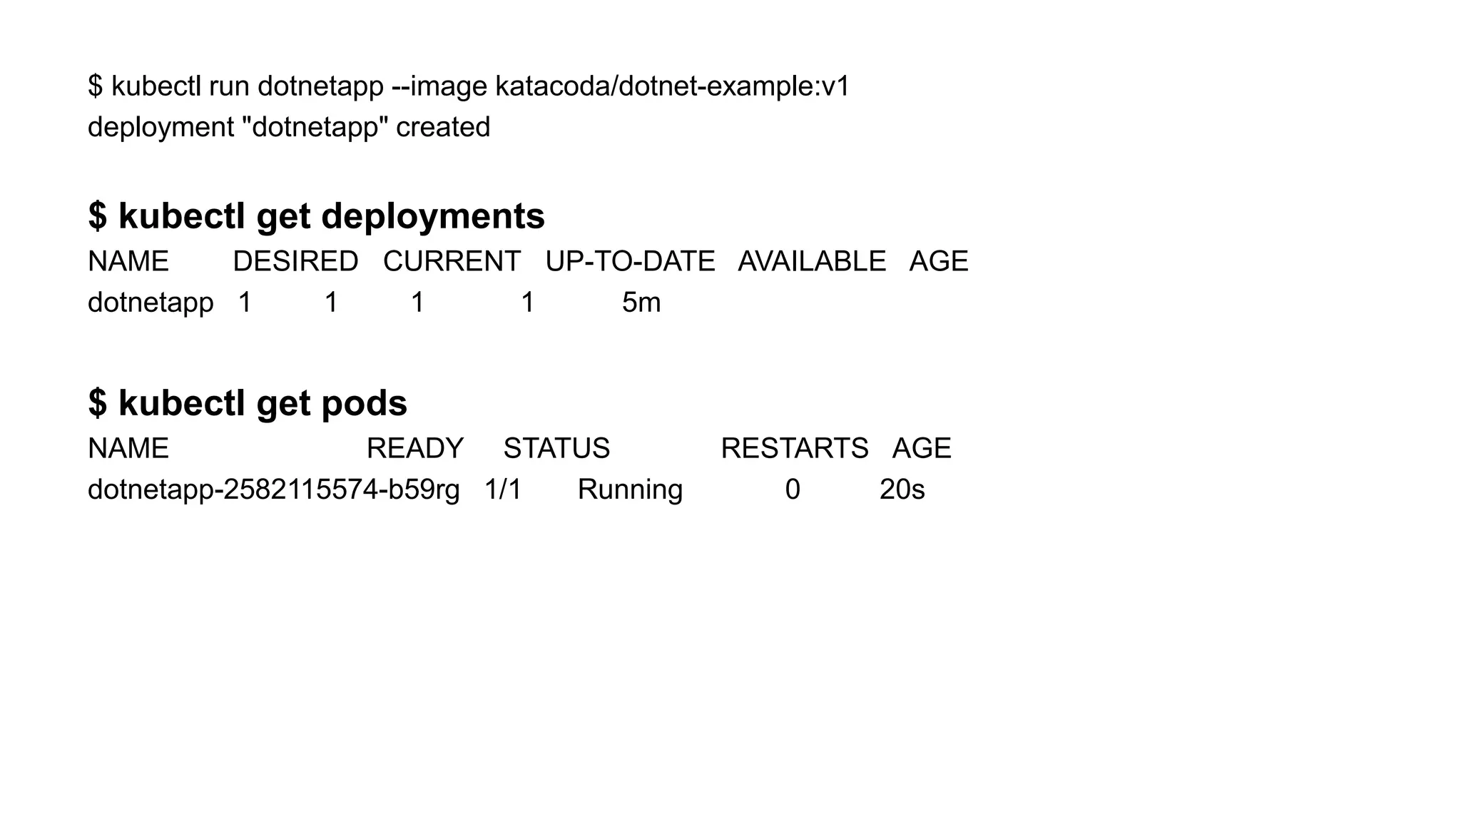Click the 'Running' status value

(631, 490)
